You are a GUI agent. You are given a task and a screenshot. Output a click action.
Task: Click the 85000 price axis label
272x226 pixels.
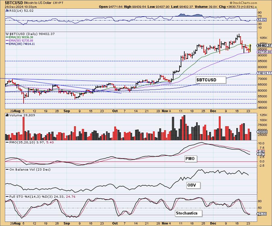coord(262,61)
